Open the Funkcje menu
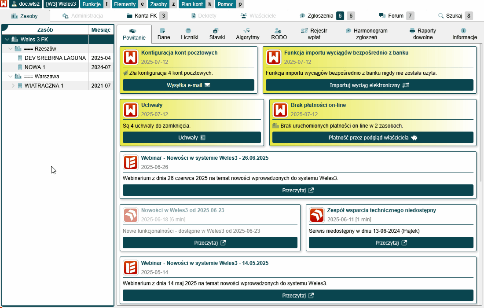The width and height of the screenshot is (484, 308). [92, 4]
